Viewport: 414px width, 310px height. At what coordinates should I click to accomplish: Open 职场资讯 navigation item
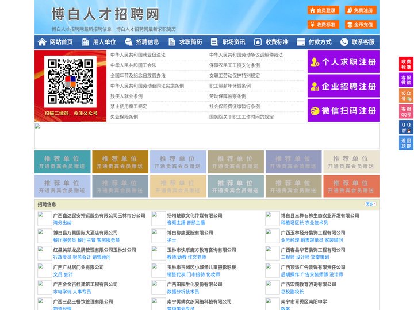pos(229,42)
